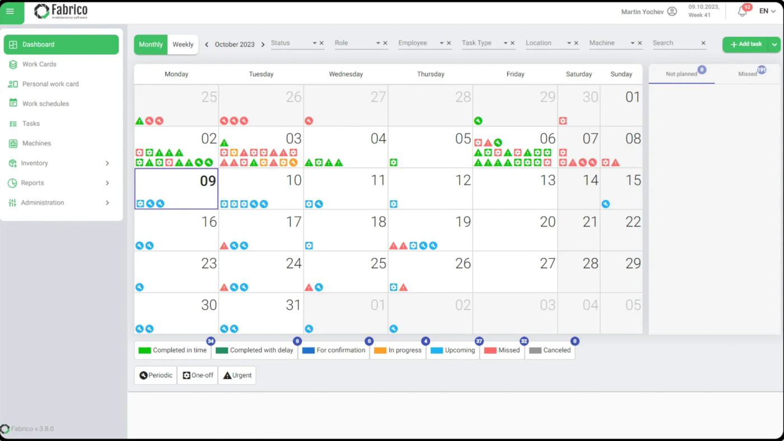
Task: Open the Employee dropdown
Action: pyautogui.click(x=441, y=43)
